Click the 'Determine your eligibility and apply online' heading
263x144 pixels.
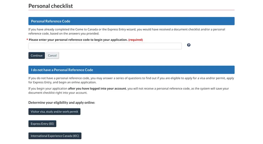(x=62, y=102)
